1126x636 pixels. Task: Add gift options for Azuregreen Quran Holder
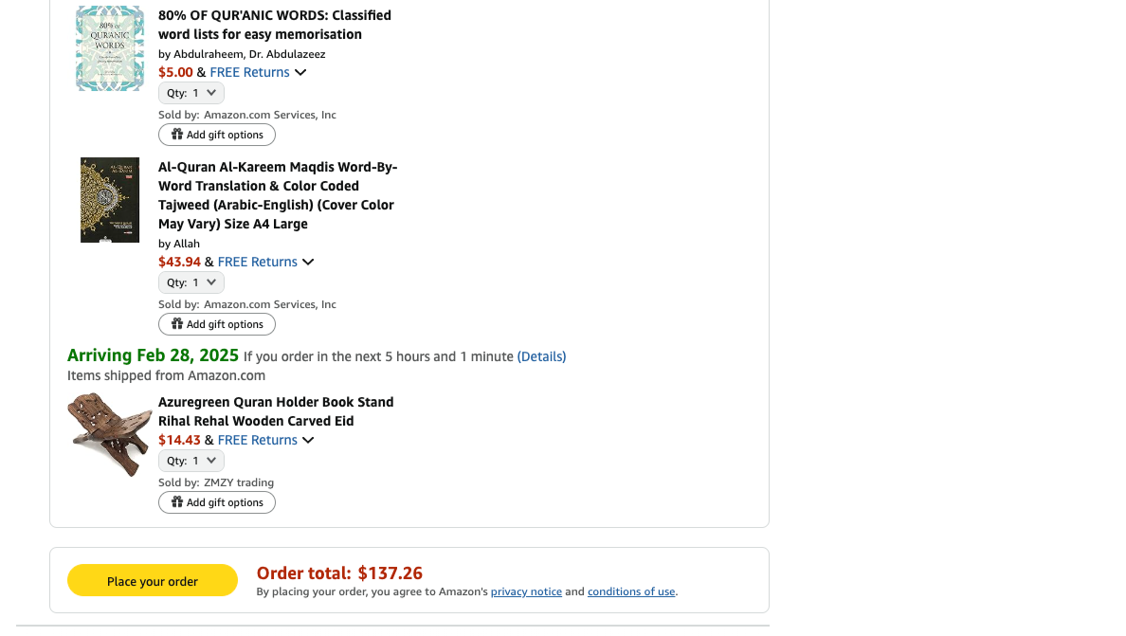point(217,502)
